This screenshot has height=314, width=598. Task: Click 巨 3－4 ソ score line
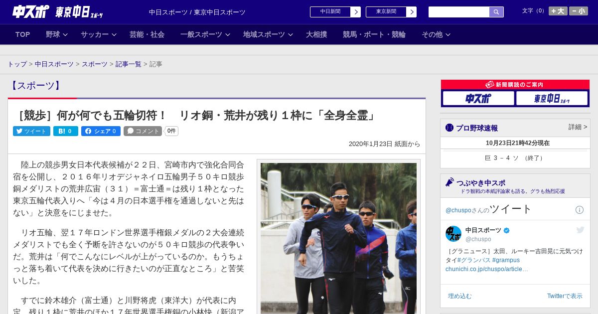515,158
